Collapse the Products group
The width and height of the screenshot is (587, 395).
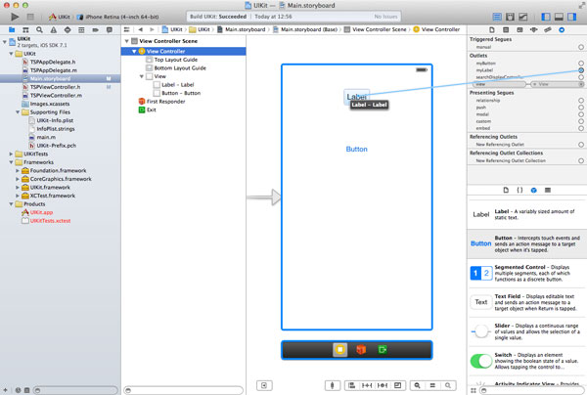click(x=11, y=204)
